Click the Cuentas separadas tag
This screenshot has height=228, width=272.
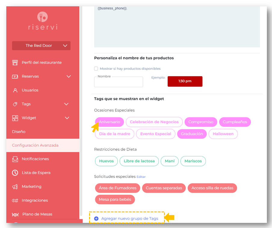click(164, 188)
